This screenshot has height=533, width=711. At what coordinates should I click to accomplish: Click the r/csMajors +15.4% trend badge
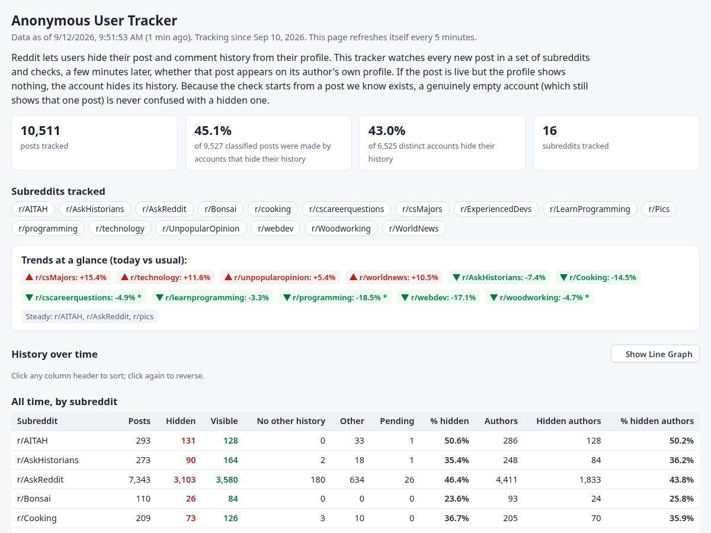66,277
